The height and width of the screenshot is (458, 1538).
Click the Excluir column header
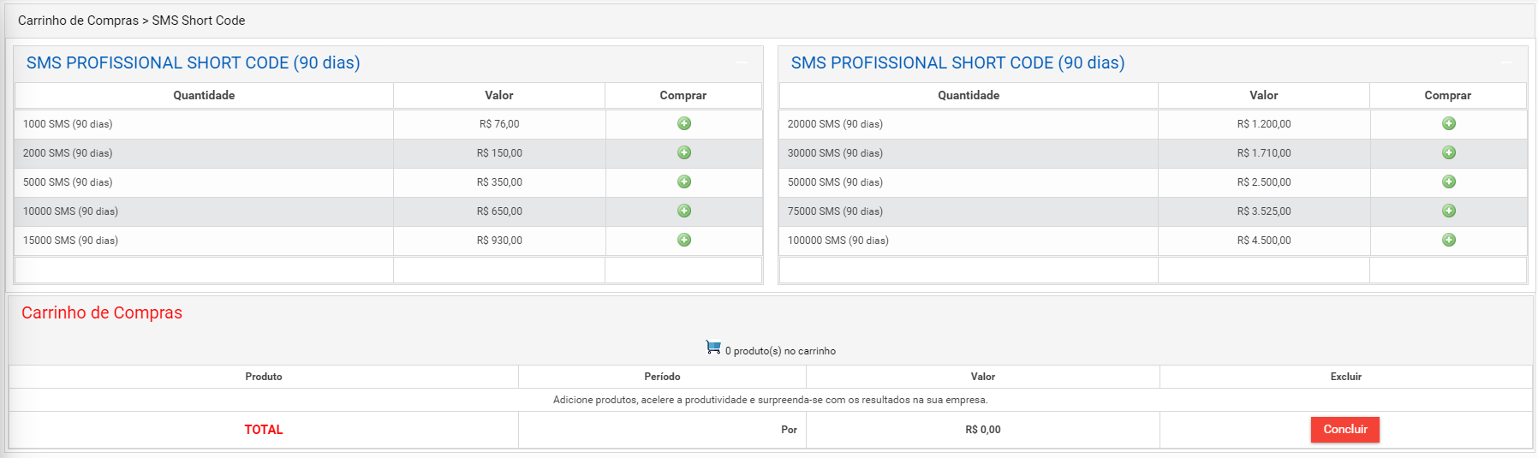(x=1345, y=377)
